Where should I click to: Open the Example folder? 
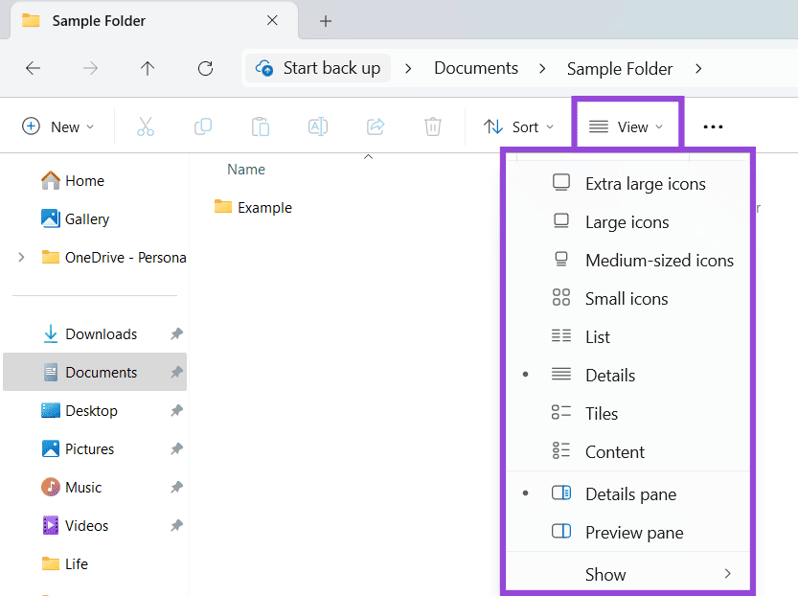coord(264,207)
